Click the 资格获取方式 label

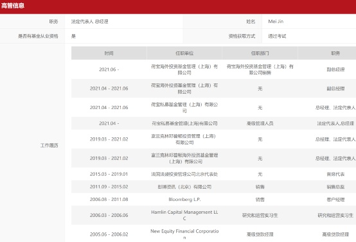point(242,36)
